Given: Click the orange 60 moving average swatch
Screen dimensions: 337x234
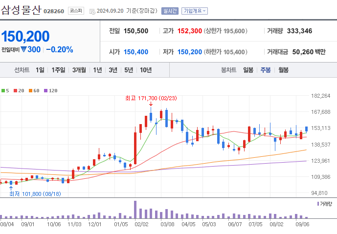Looking at the screenshot, I should [x=30, y=90].
